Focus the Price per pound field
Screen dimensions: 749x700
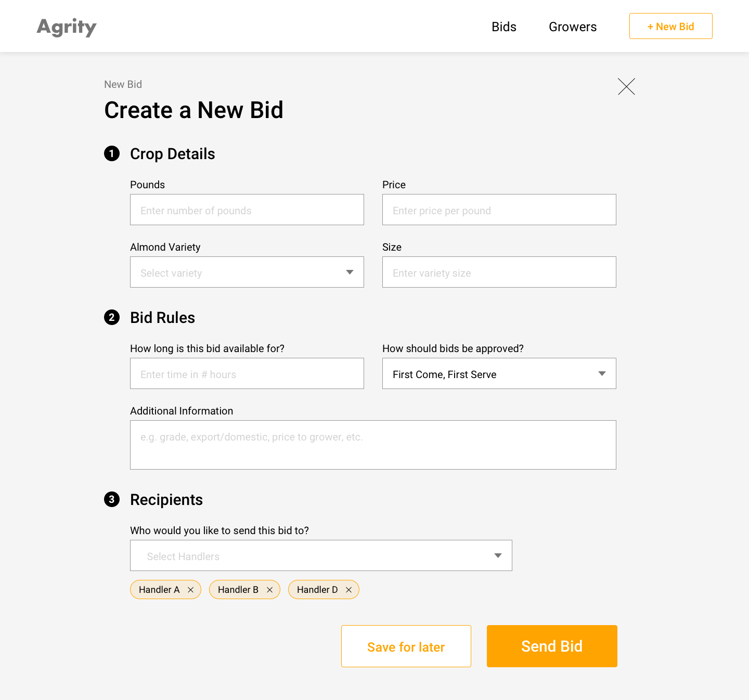[x=499, y=210]
